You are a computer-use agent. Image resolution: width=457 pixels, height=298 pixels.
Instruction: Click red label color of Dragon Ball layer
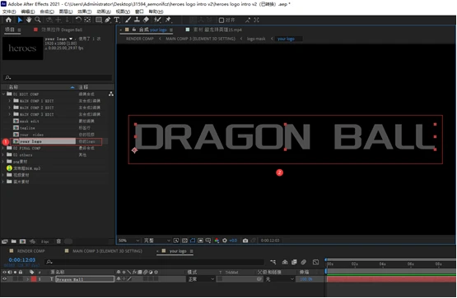point(34,279)
